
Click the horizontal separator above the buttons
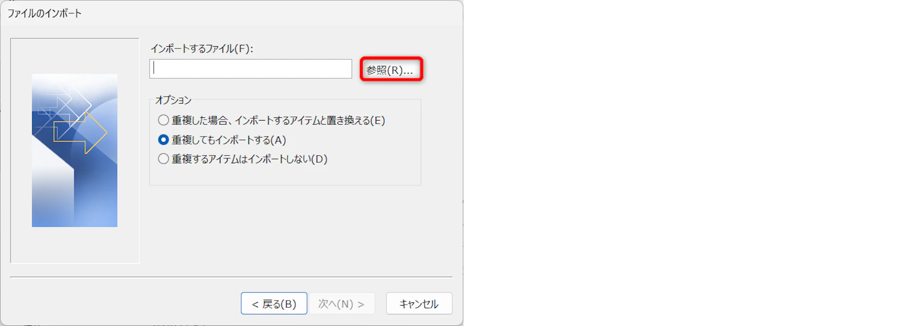[231, 277]
